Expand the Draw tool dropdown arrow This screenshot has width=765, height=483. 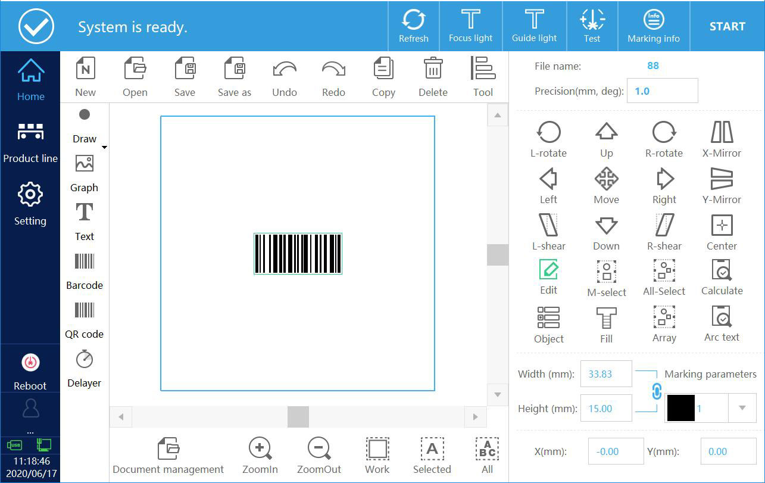click(x=104, y=147)
